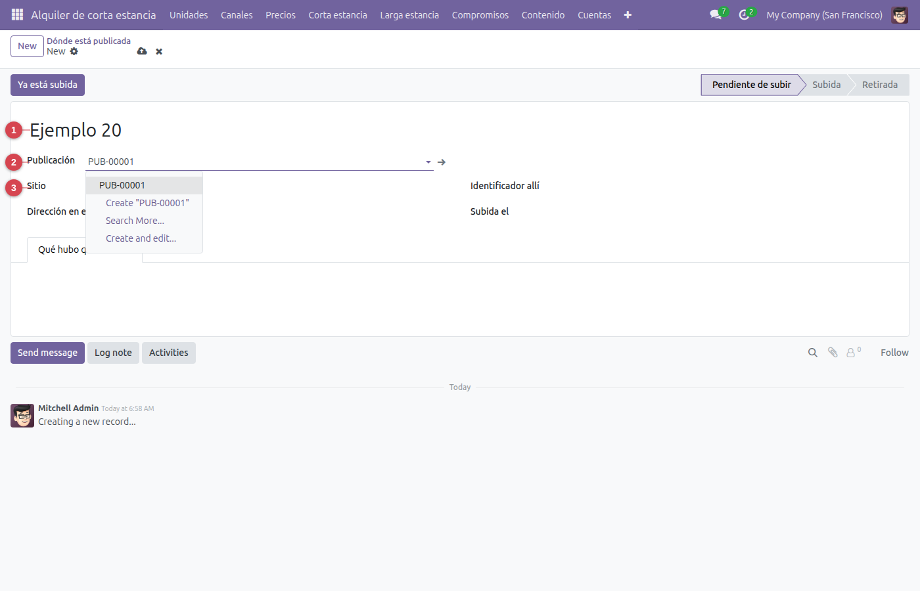Screen dimensions: 920x591
Task: Open the Corta estancia menu
Action: click(x=338, y=14)
